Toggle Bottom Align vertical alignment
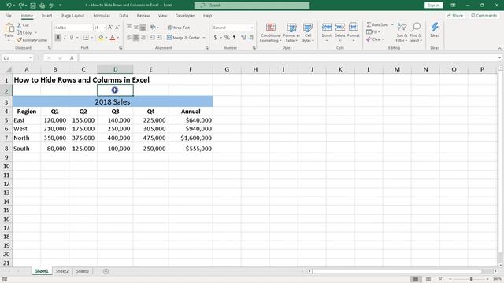This screenshot has width=504, height=283. tap(143, 28)
